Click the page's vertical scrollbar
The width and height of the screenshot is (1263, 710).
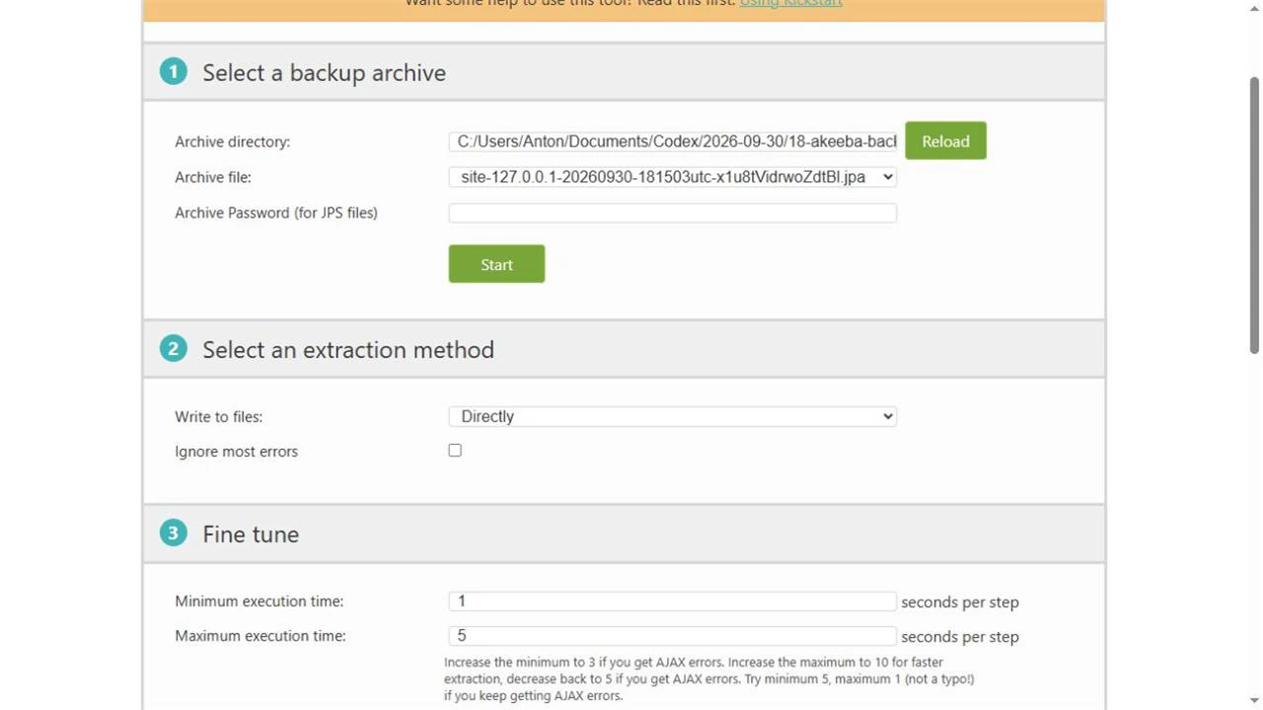pos(1254,215)
